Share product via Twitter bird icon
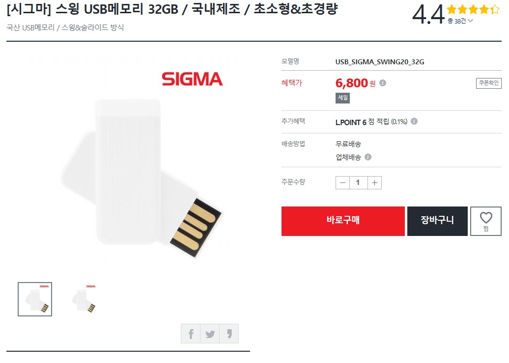The width and height of the screenshot is (509, 363). tap(210, 334)
